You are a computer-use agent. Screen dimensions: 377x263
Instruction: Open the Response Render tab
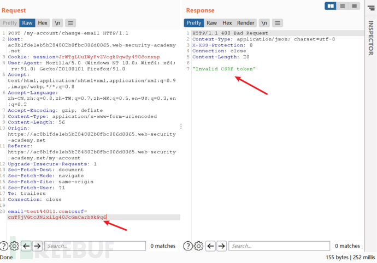tap(245, 23)
